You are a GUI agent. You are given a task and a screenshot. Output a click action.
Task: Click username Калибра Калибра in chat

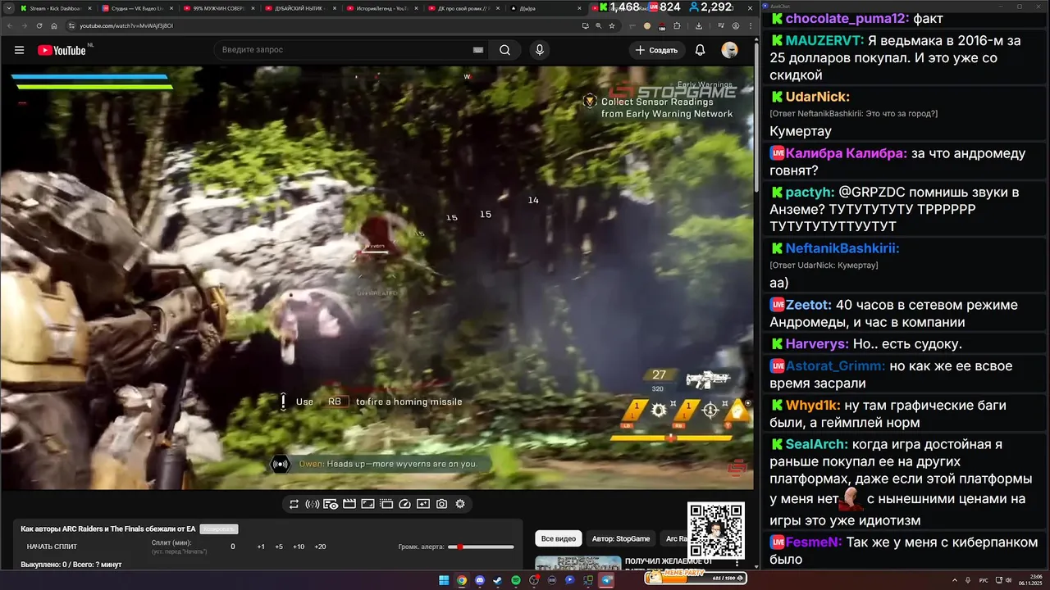point(846,153)
